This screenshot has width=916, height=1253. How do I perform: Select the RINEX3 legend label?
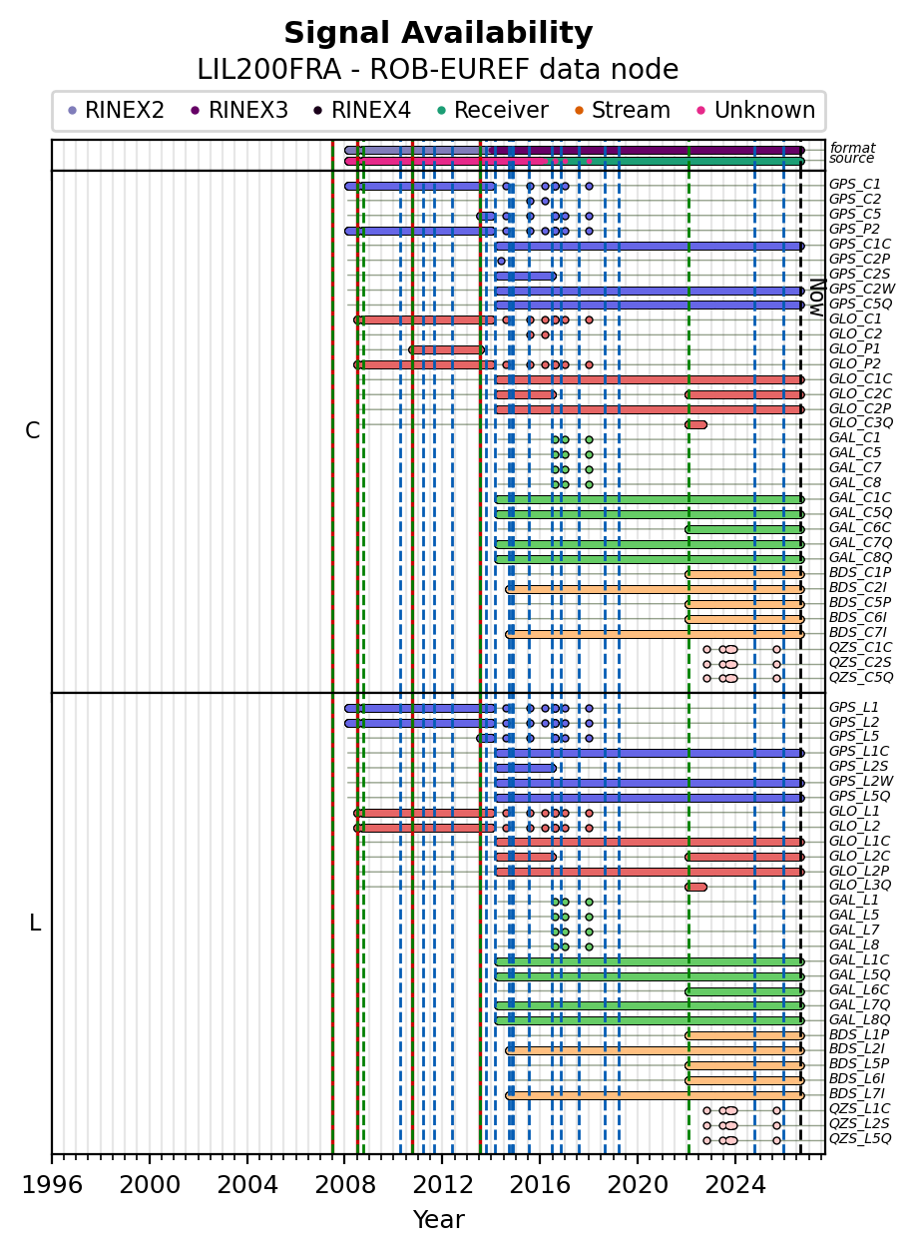tap(247, 111)
